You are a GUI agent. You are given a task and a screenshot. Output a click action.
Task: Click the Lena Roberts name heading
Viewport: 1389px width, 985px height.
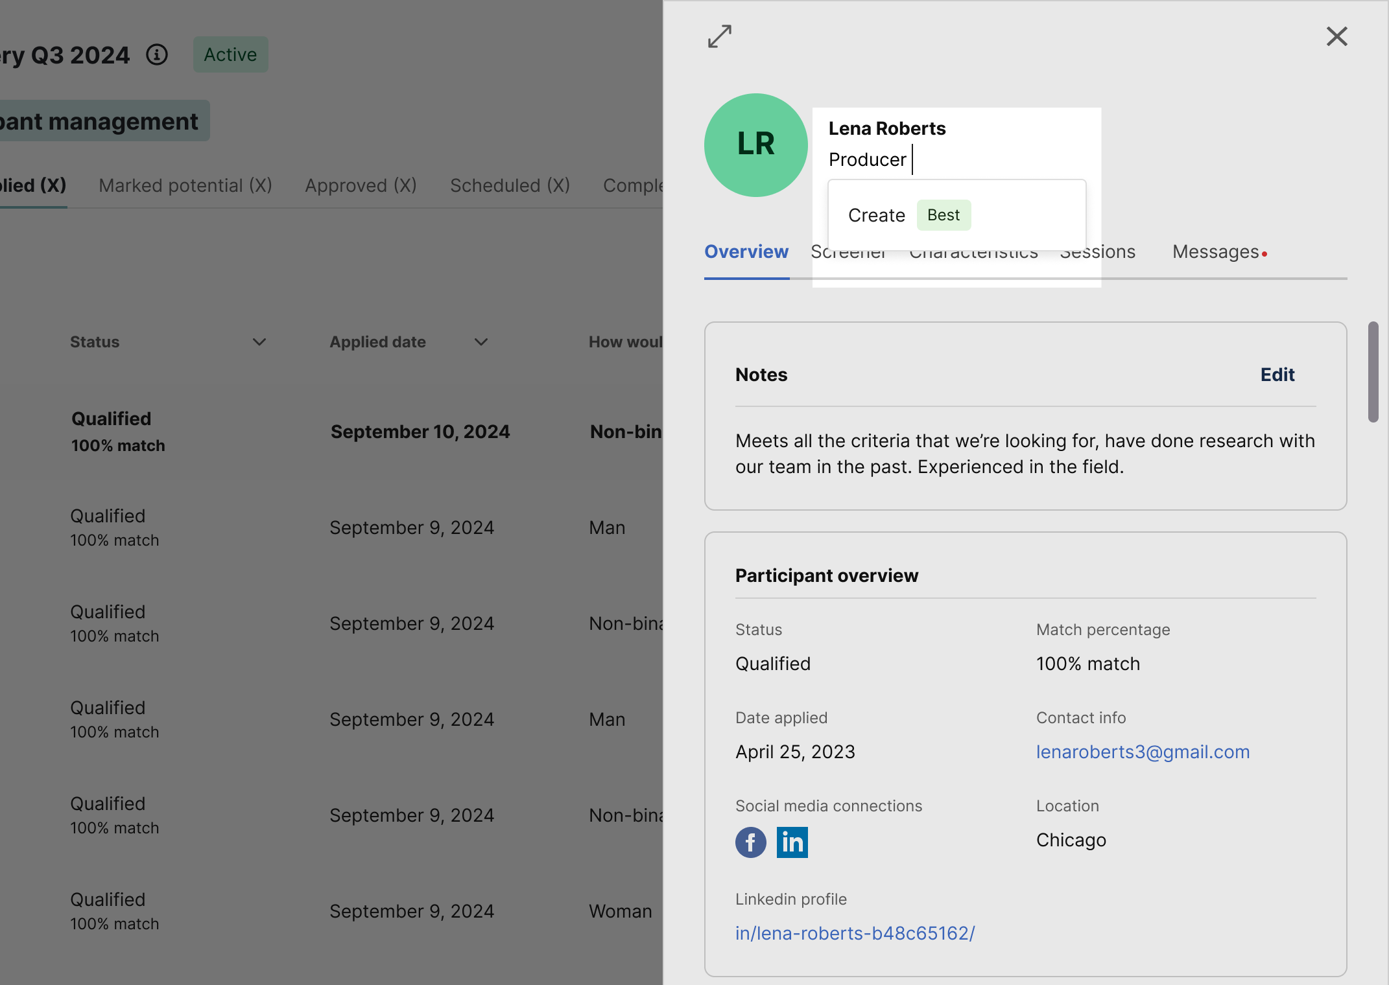887,128
